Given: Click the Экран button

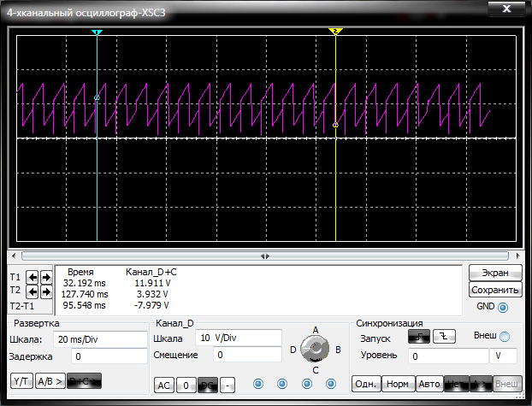Looking at the screenshot, I should [x=495, y=273].
